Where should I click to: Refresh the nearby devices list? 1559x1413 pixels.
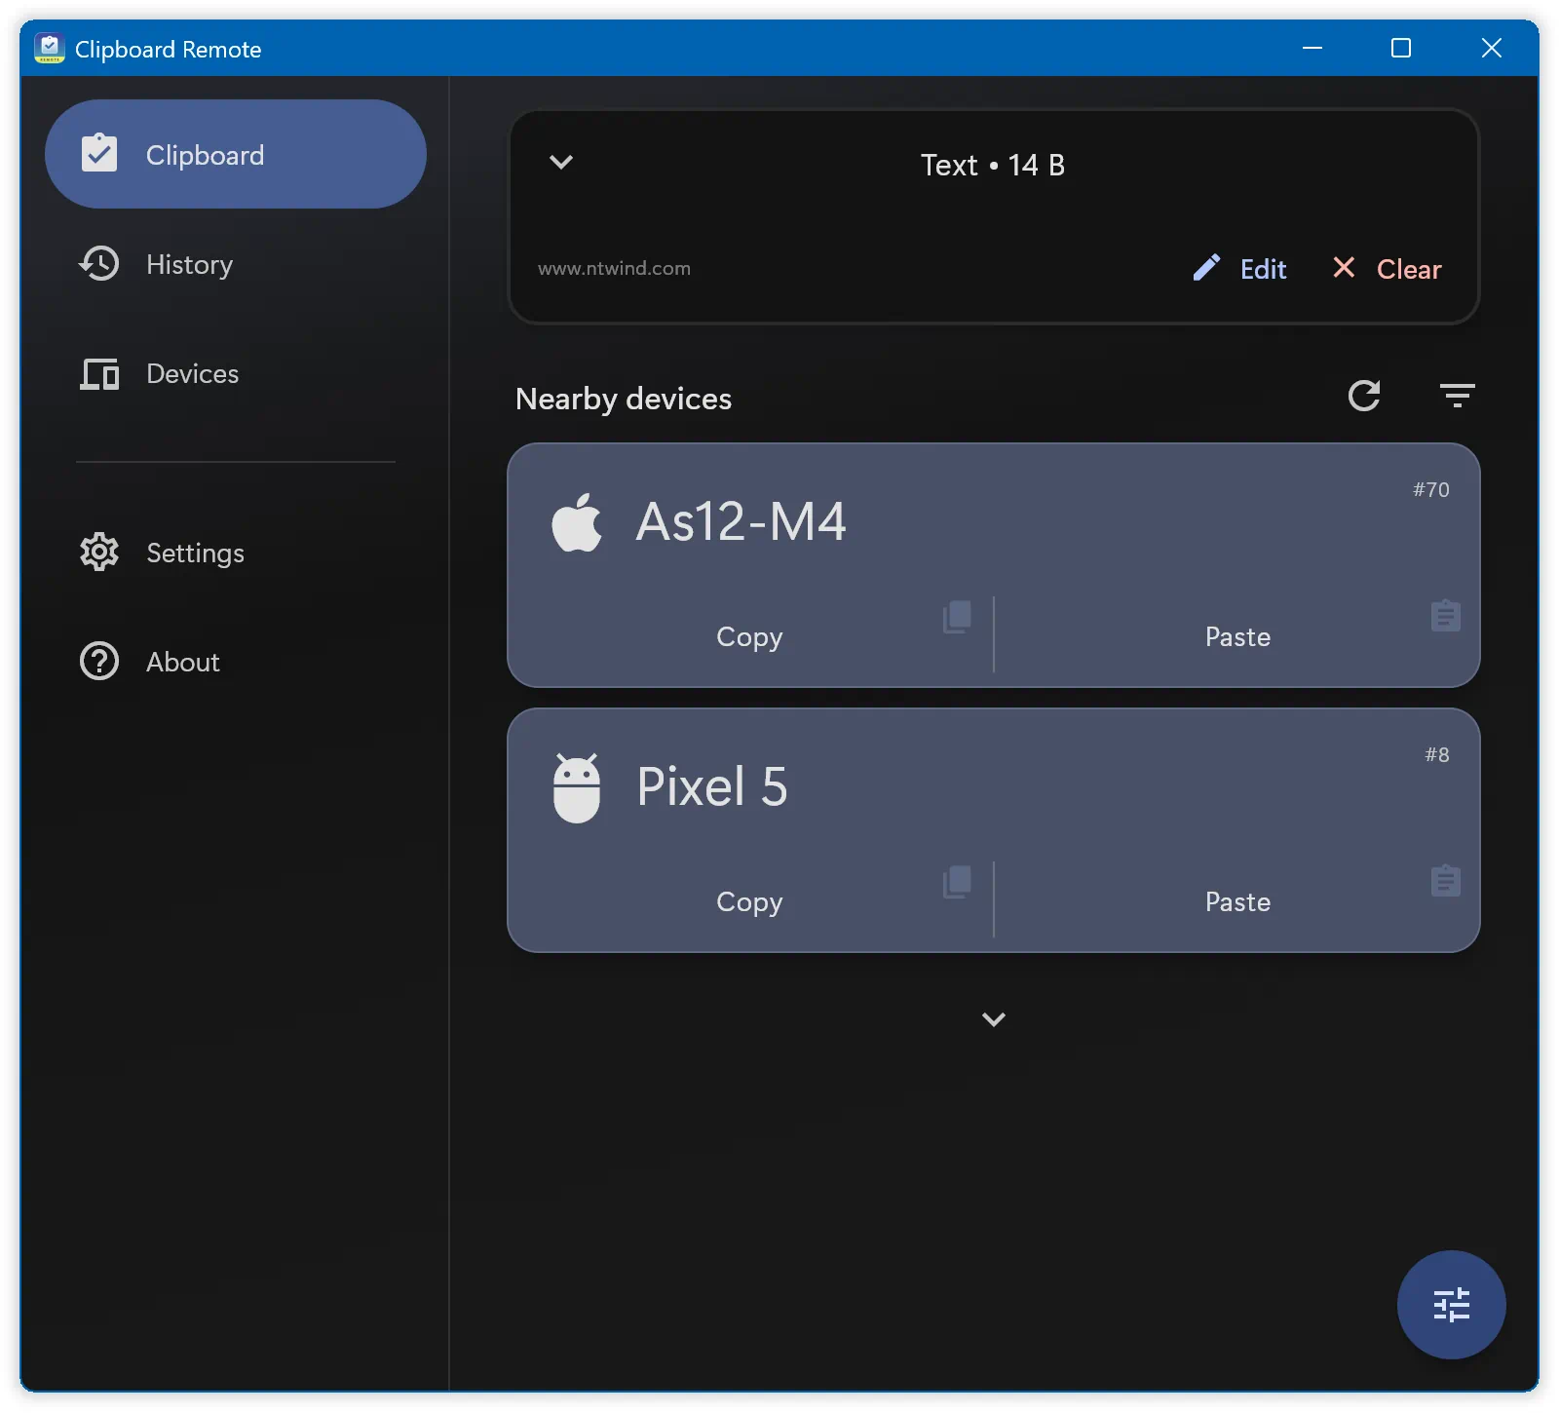tap(1364, 396)
